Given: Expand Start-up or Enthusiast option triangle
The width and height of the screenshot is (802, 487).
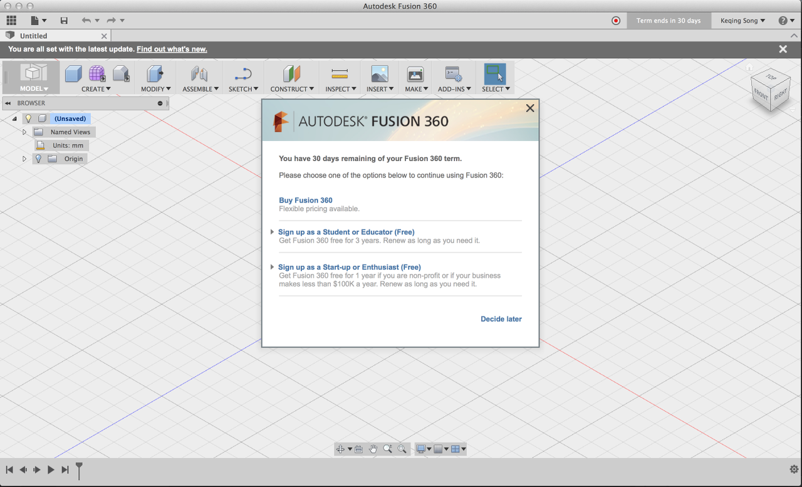Looking at the screenshot, I should (272, 267).
